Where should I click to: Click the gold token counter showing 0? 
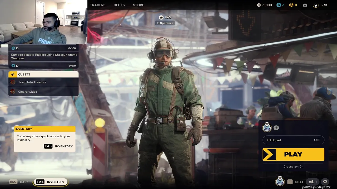pos(293,5)
